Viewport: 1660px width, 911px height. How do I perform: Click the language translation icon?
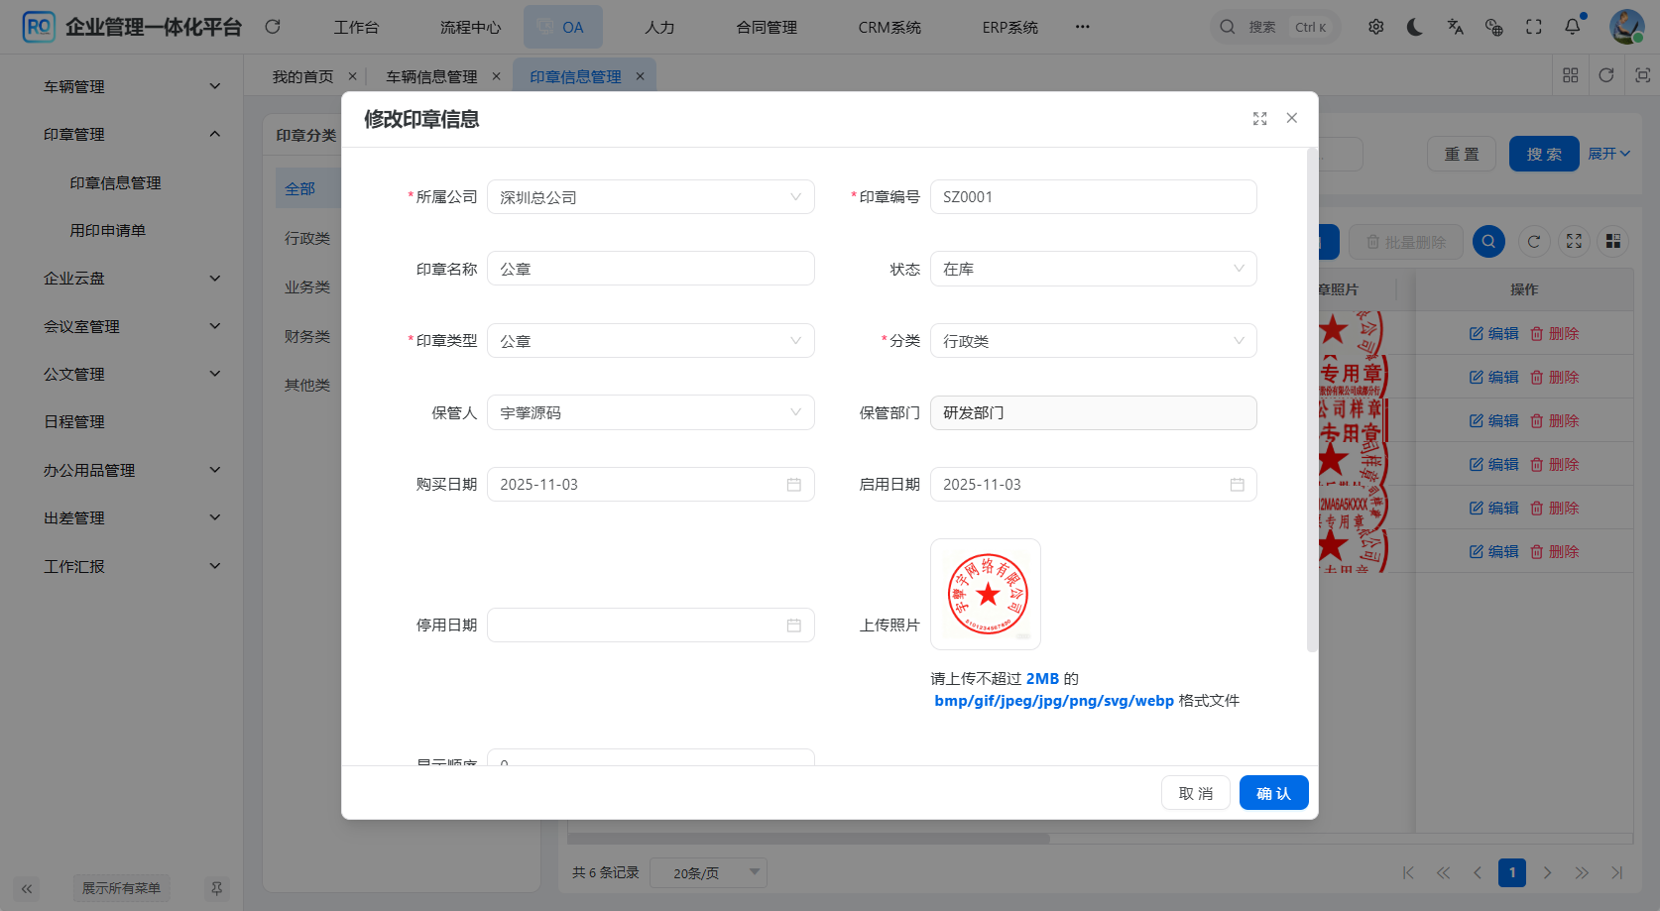[1455, 27]
